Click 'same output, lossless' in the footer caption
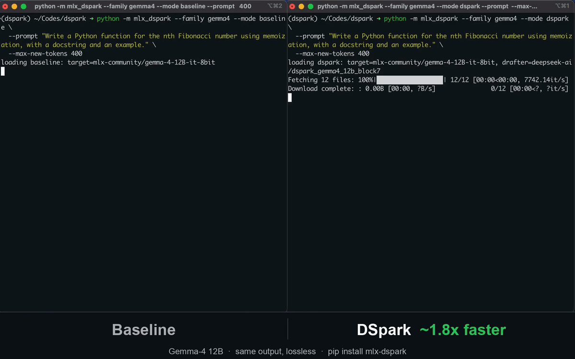This screenshot has width=575, height=359. pos(276,351)
